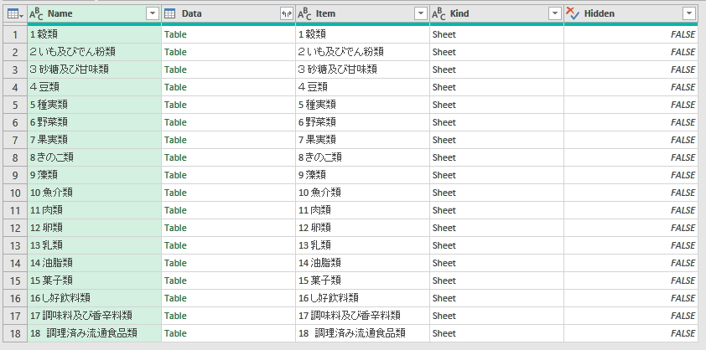Select Kind cell 'Sheet' in row 1

496,34
